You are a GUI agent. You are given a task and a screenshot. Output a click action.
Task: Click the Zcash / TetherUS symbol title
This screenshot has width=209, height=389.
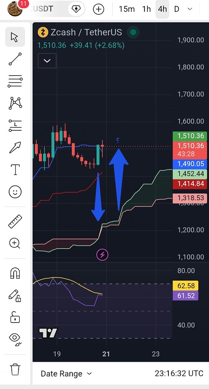(x=86, y=32)
